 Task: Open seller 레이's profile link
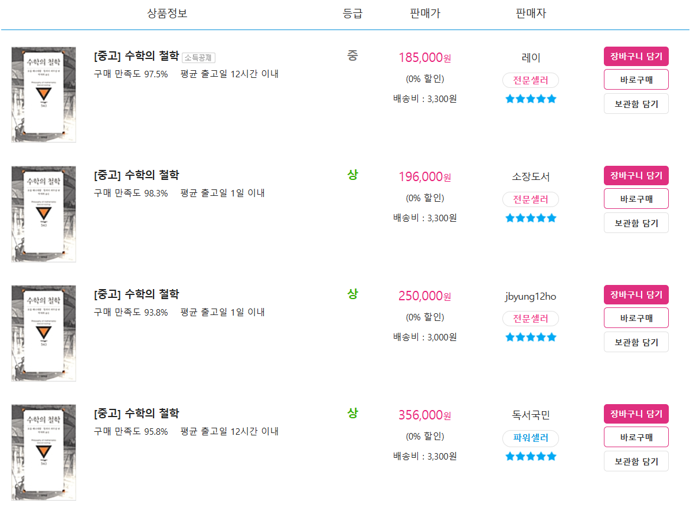coord(530,57)
